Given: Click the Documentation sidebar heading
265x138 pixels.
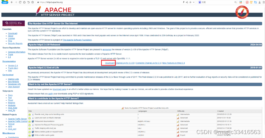Looking at the screenshot, I should click(x=9, y=62).
